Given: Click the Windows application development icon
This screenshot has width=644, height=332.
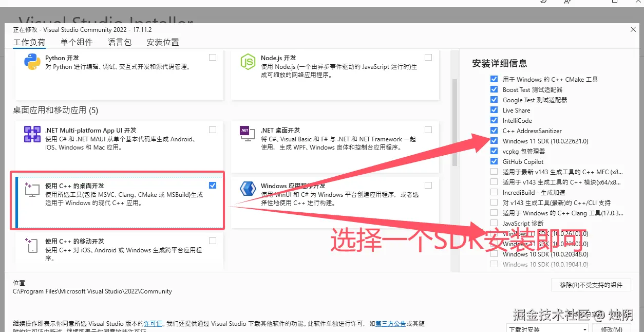Looking at the screenshot, I should [249, 189].
